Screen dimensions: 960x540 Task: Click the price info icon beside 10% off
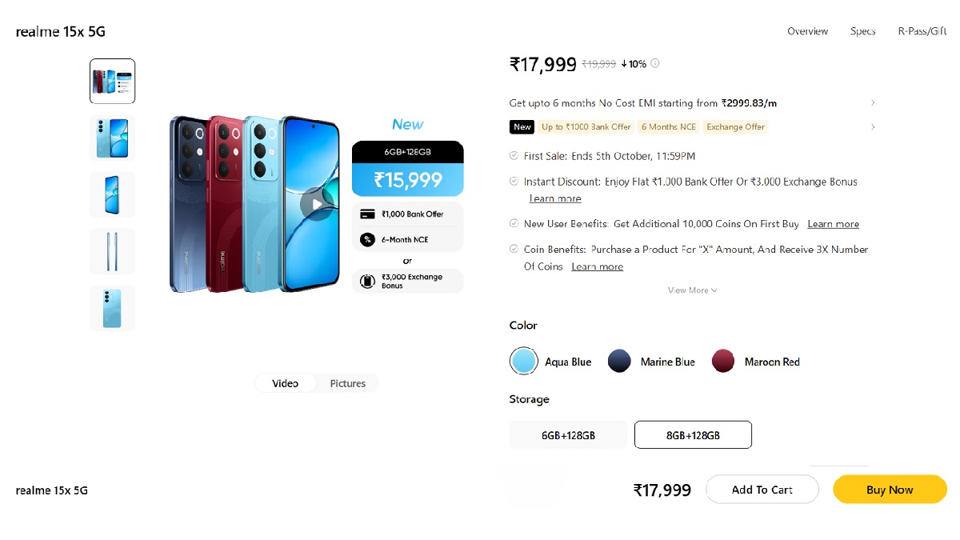655,64
